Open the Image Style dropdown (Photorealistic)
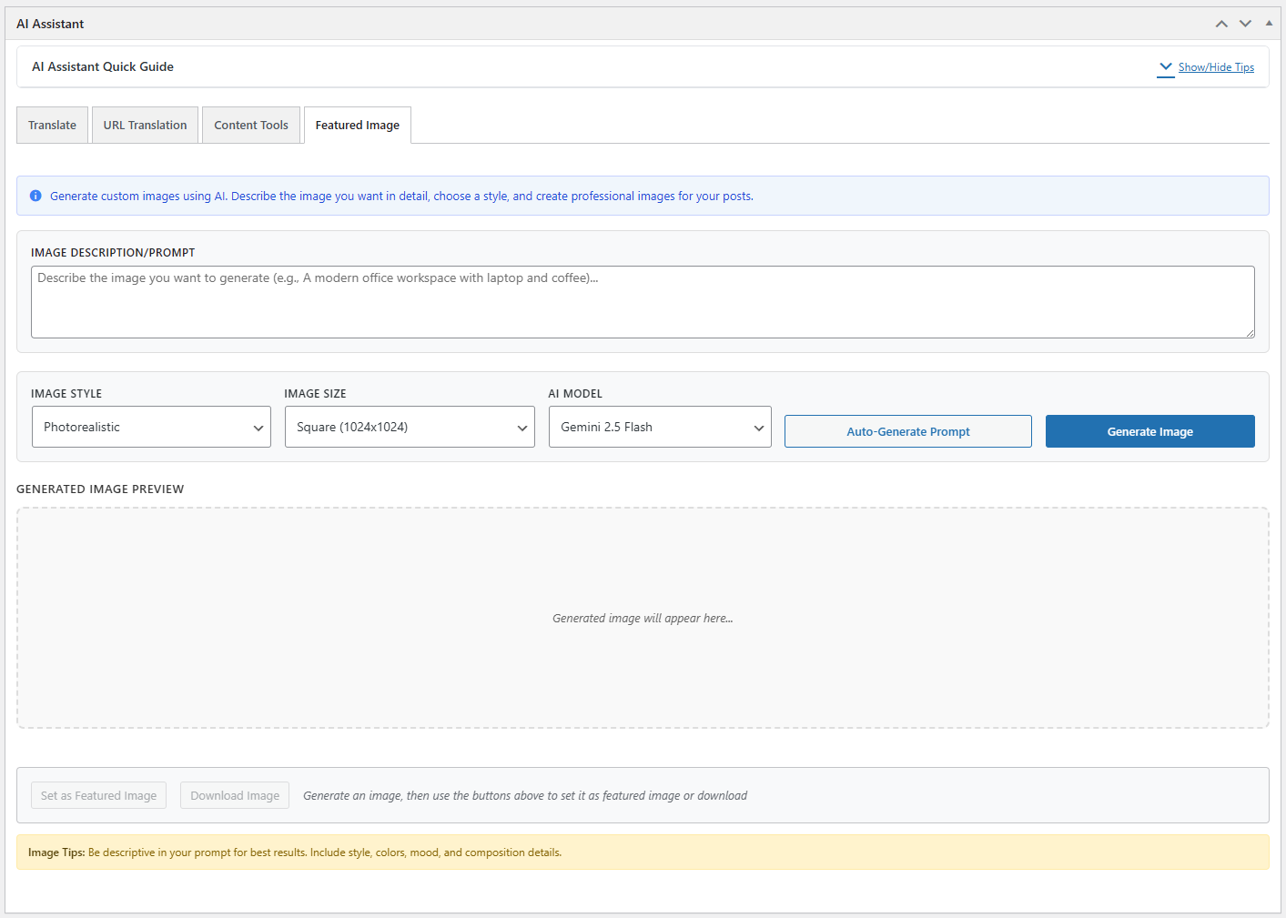 [151, 427]
